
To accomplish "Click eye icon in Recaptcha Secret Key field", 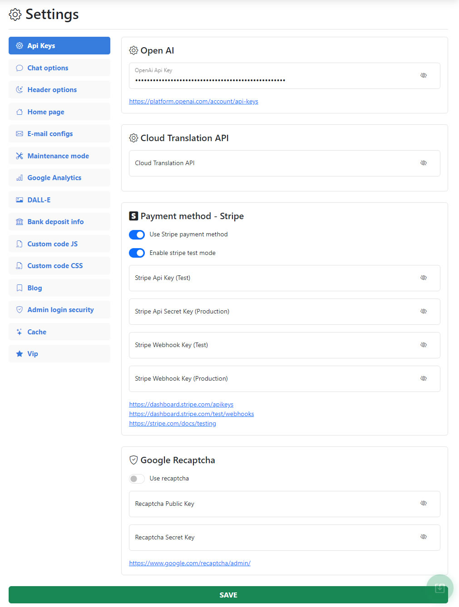I will (x=423, y=537).
